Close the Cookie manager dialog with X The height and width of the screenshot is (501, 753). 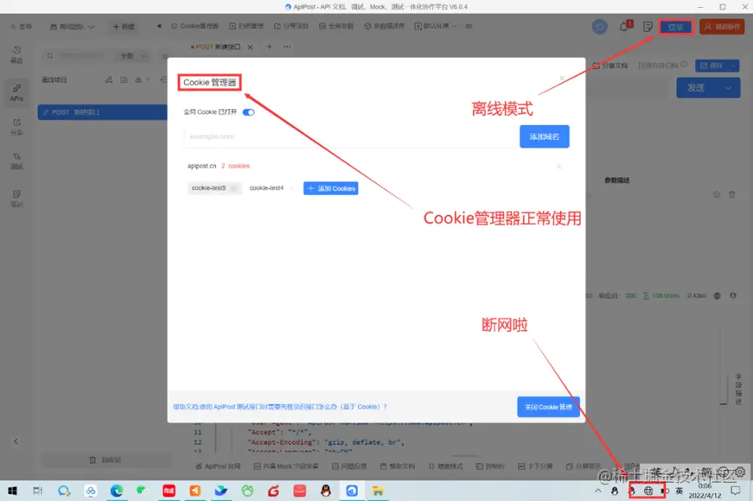(x=562, y=78)
